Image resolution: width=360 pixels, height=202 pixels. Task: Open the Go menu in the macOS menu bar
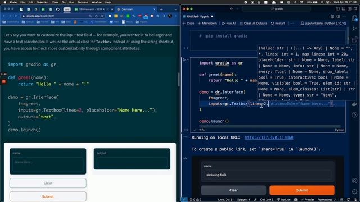point(64,2)
